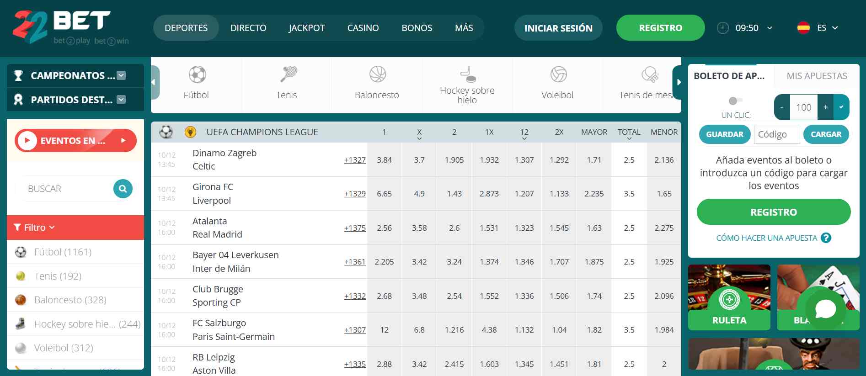Open the time zone dropdown

(x=770, y=28)
